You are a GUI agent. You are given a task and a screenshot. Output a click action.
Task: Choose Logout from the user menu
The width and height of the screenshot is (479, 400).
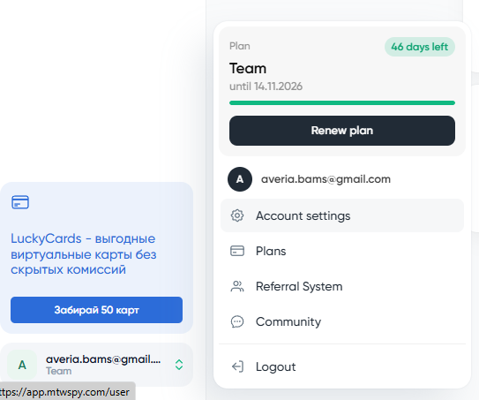[x=342, y=366]
